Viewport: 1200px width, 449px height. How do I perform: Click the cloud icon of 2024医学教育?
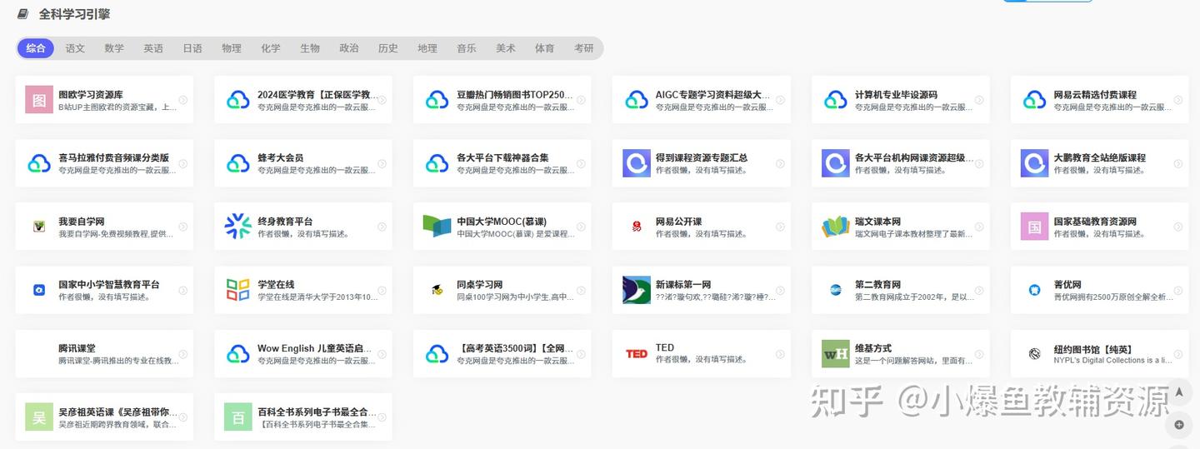238,100
